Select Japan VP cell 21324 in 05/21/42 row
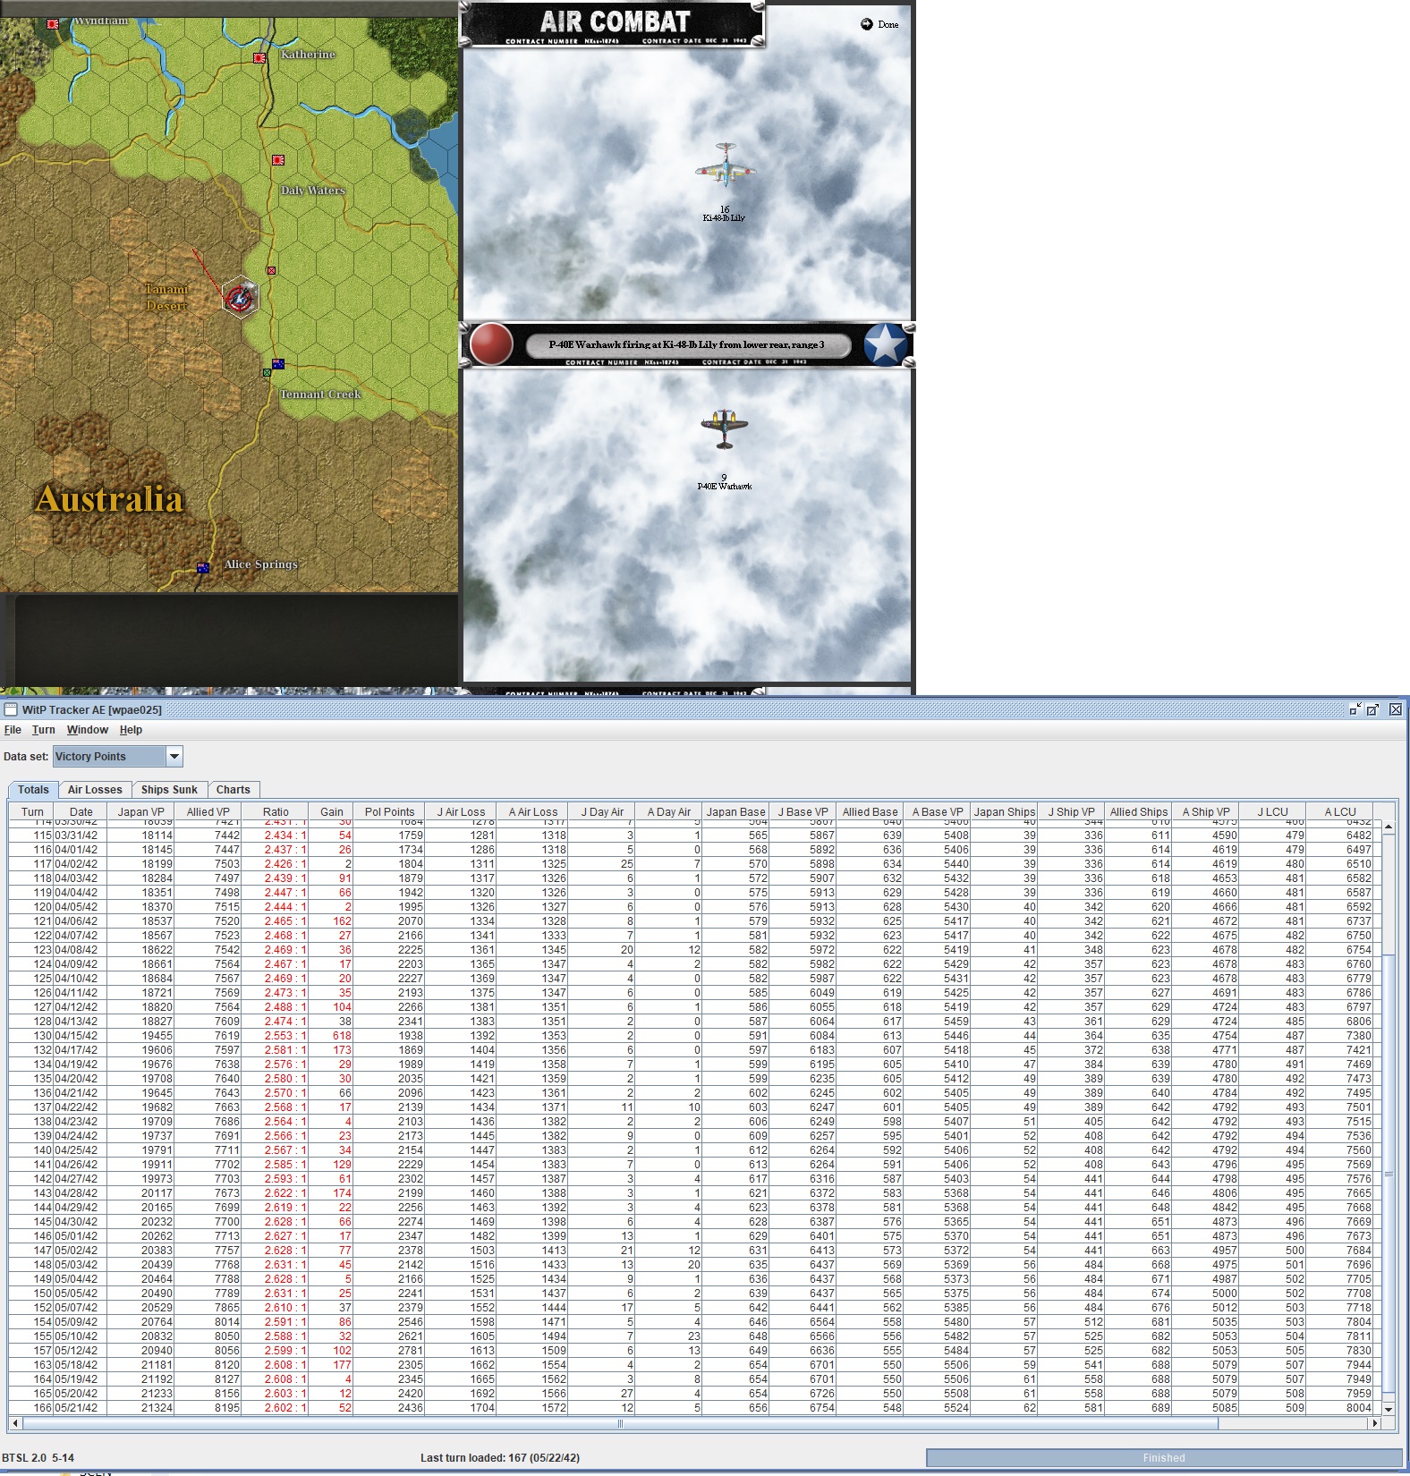1410x1476 pixels. point(141,1408)
